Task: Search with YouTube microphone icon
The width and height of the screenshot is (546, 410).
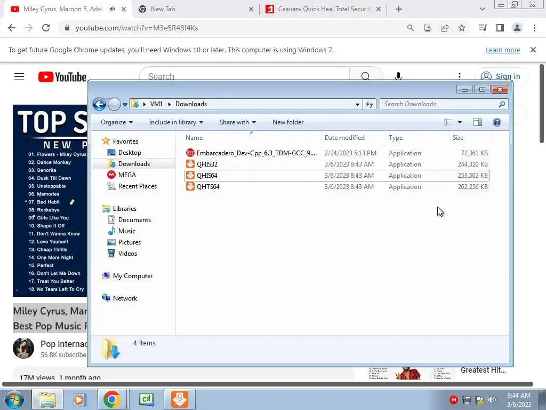Action: coord(398,76)
